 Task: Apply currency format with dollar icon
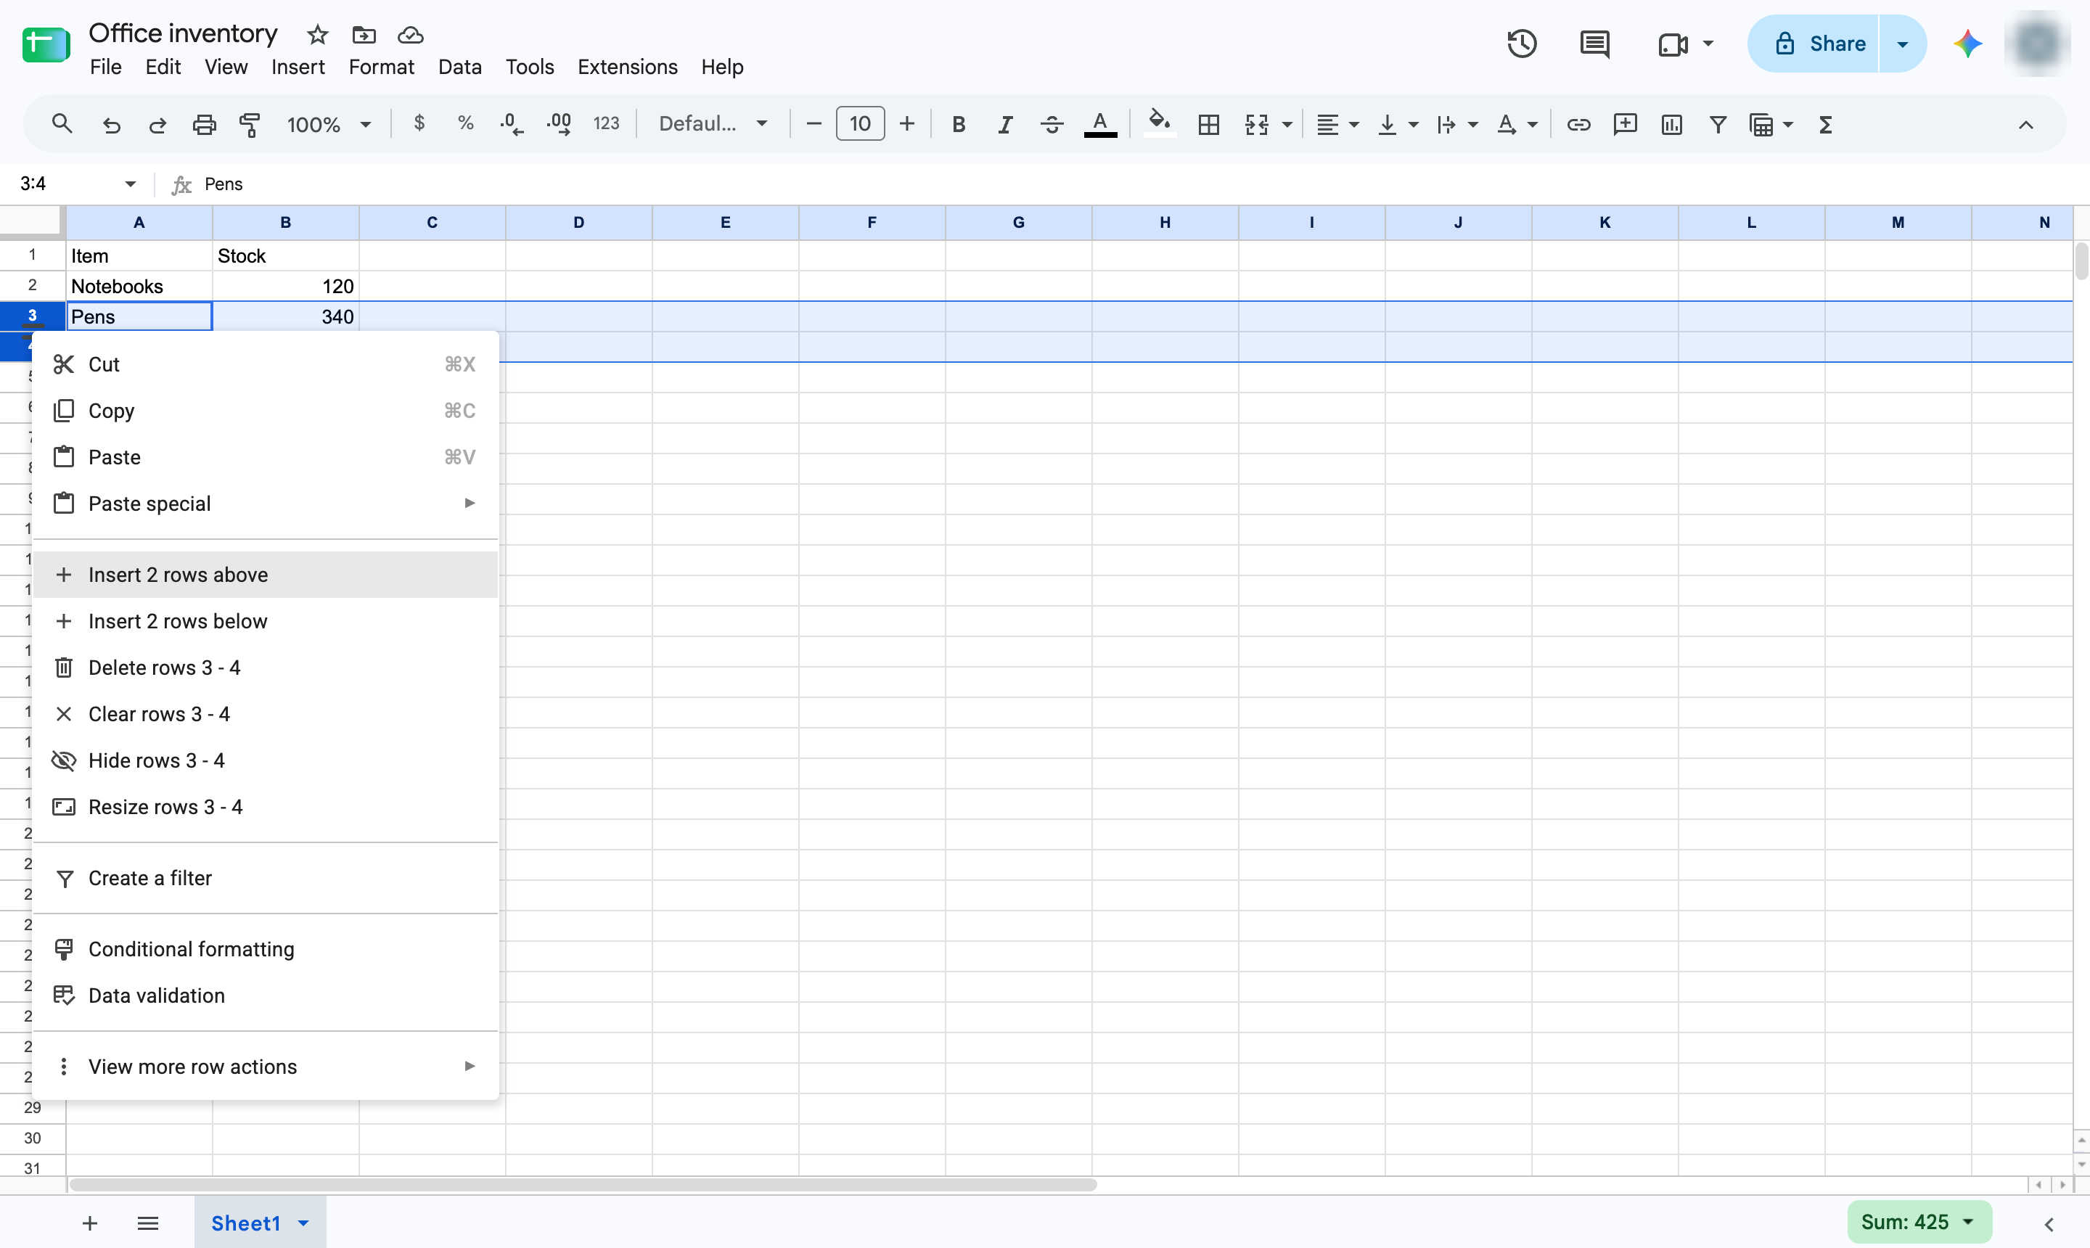pos(419,123)
